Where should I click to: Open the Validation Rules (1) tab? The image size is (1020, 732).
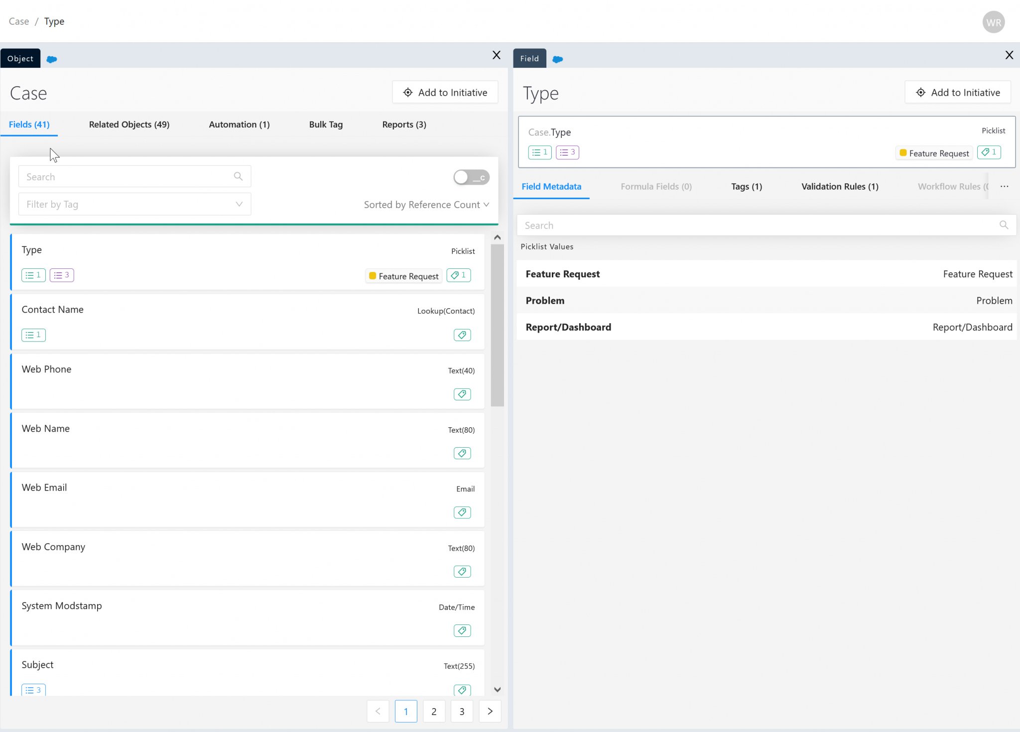tap(840, 186)
